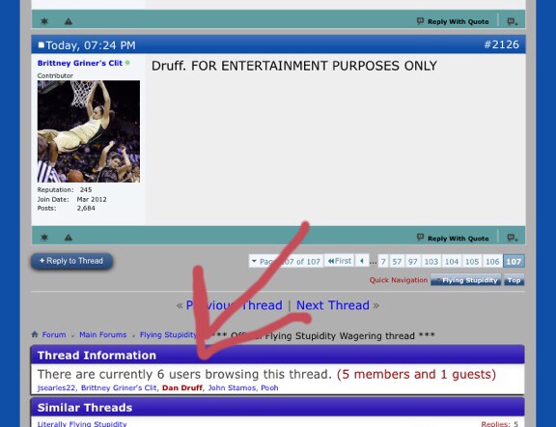Click the multi-quote icon in the upper post's footer

[x=512, y=21]
